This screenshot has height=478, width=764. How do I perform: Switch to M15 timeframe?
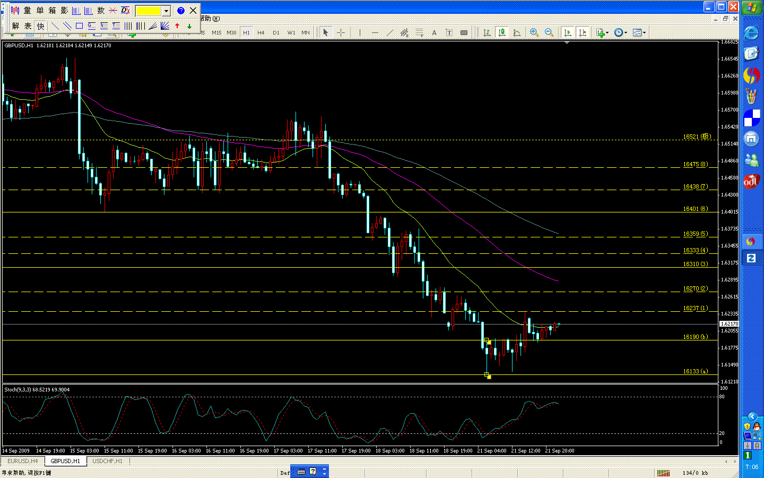click(x=216, y=32)
